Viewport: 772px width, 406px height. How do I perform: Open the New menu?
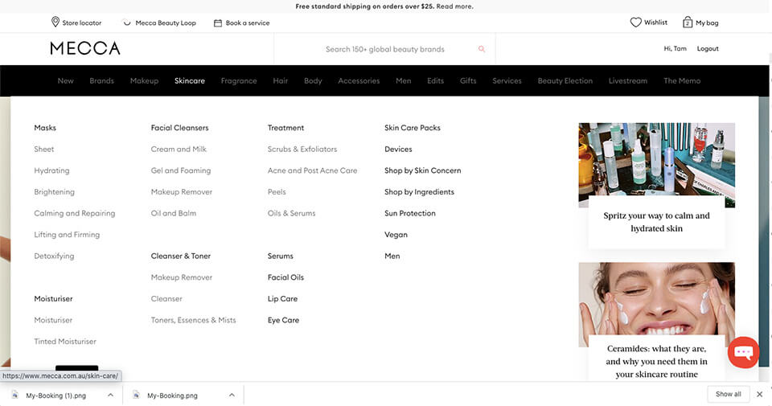(x=65, y=80)
